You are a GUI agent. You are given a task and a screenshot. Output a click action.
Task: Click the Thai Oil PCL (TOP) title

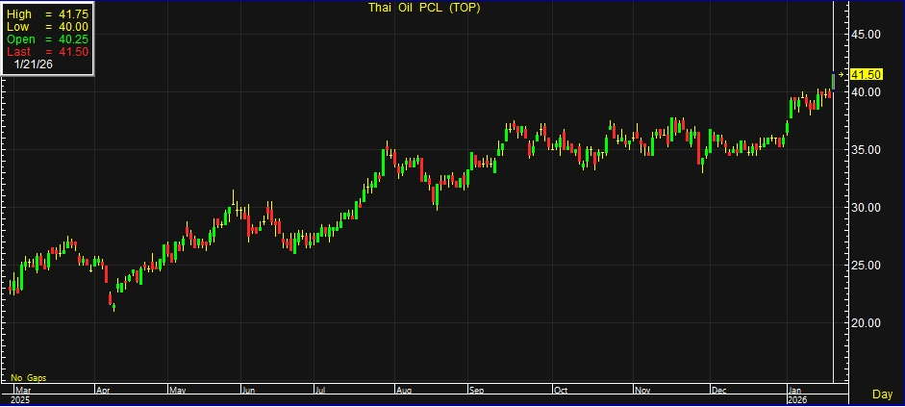[x=424, y=8]
